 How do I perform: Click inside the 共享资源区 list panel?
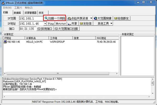pos(137,56)
